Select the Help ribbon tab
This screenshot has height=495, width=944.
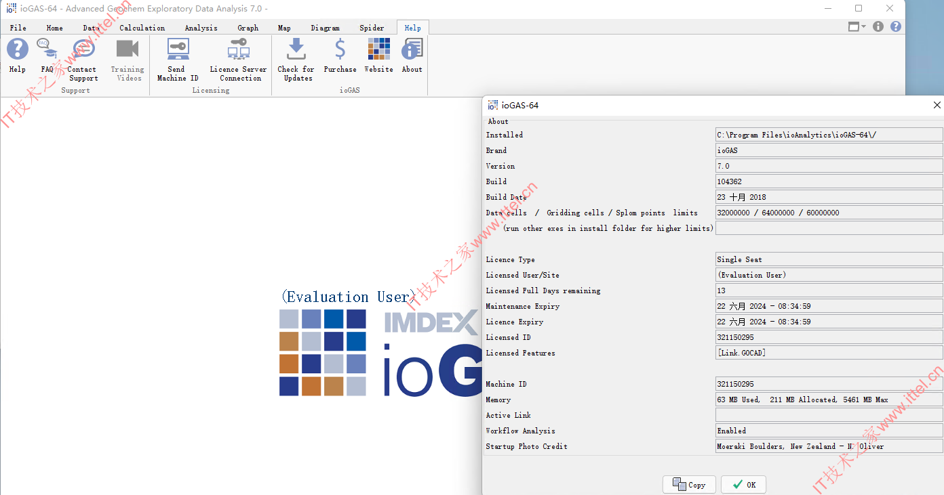pos(413,28)
